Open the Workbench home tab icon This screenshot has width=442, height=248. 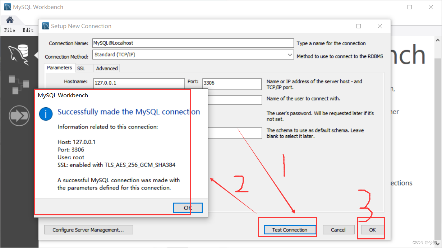[x=10, y=20]
